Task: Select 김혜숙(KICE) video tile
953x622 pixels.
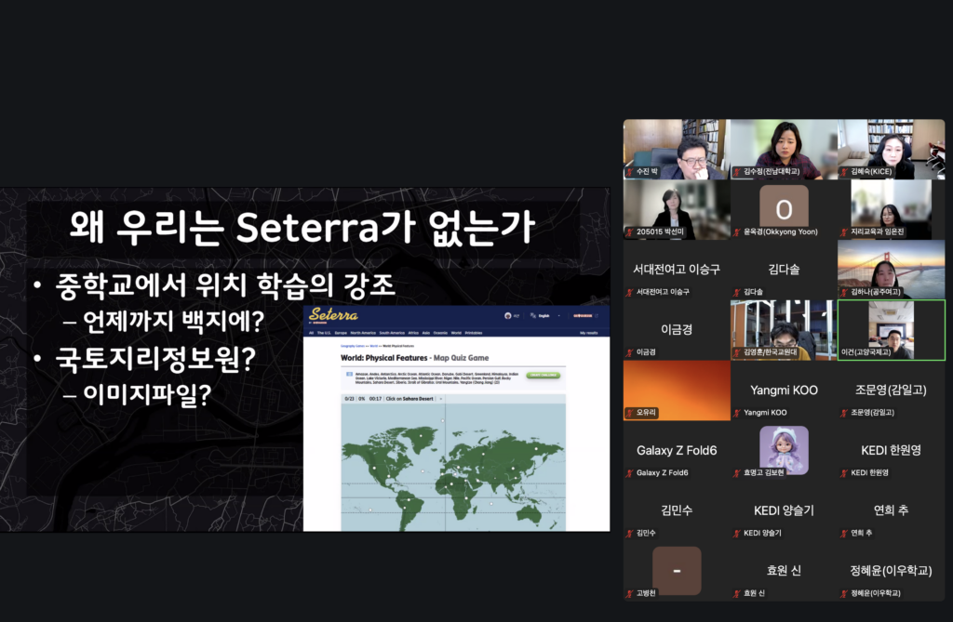Action: [891, 149]
